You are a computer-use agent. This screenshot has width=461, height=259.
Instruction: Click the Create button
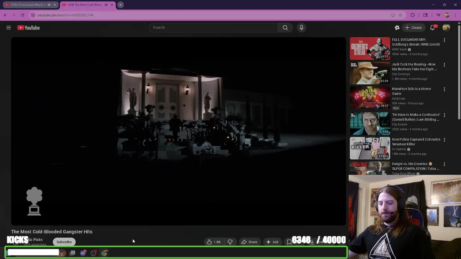413,28
